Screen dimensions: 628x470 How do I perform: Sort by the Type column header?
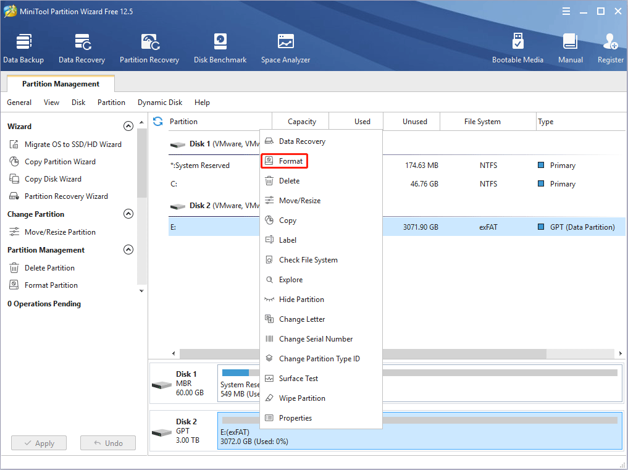click(580, 122)
